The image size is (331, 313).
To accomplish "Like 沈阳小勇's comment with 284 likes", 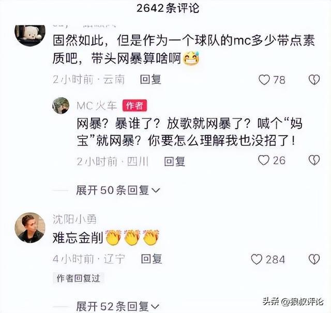I will point(257,259).
